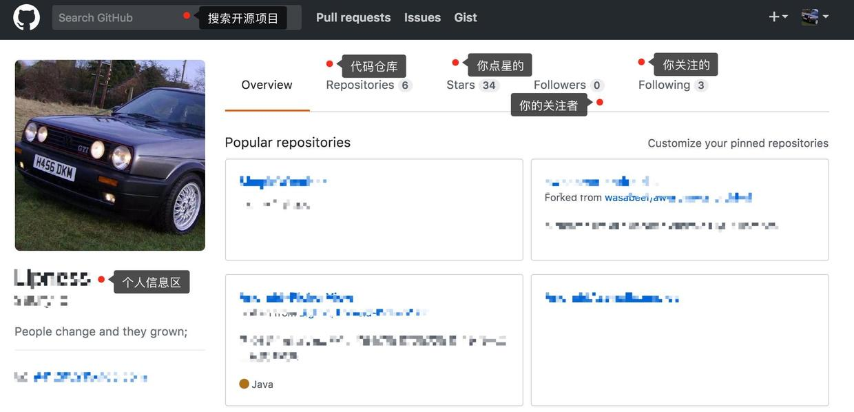Open Pull requests from top navigation

click(353, 17)
